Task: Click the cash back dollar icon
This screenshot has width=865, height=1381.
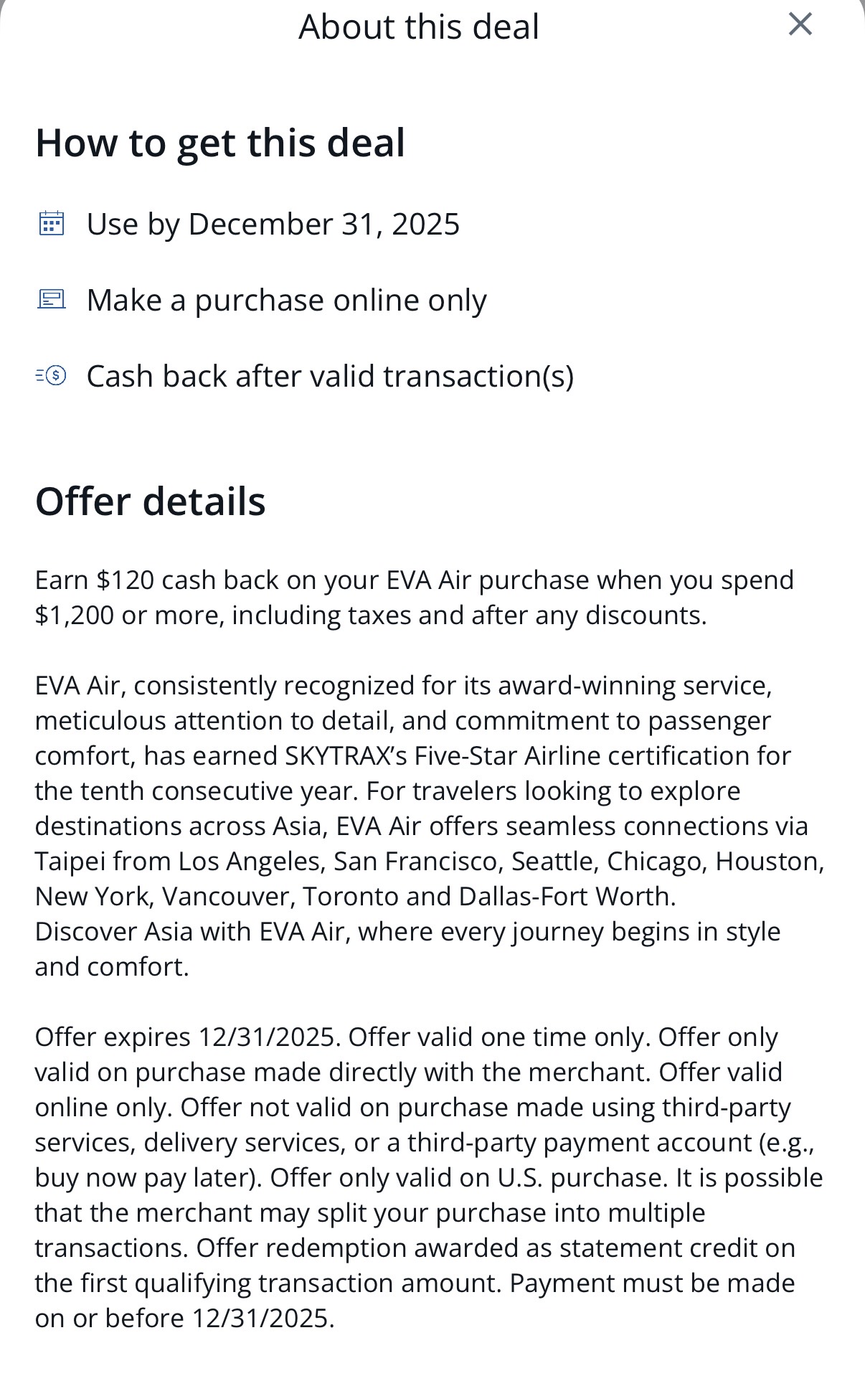Action: coord(51,375)
